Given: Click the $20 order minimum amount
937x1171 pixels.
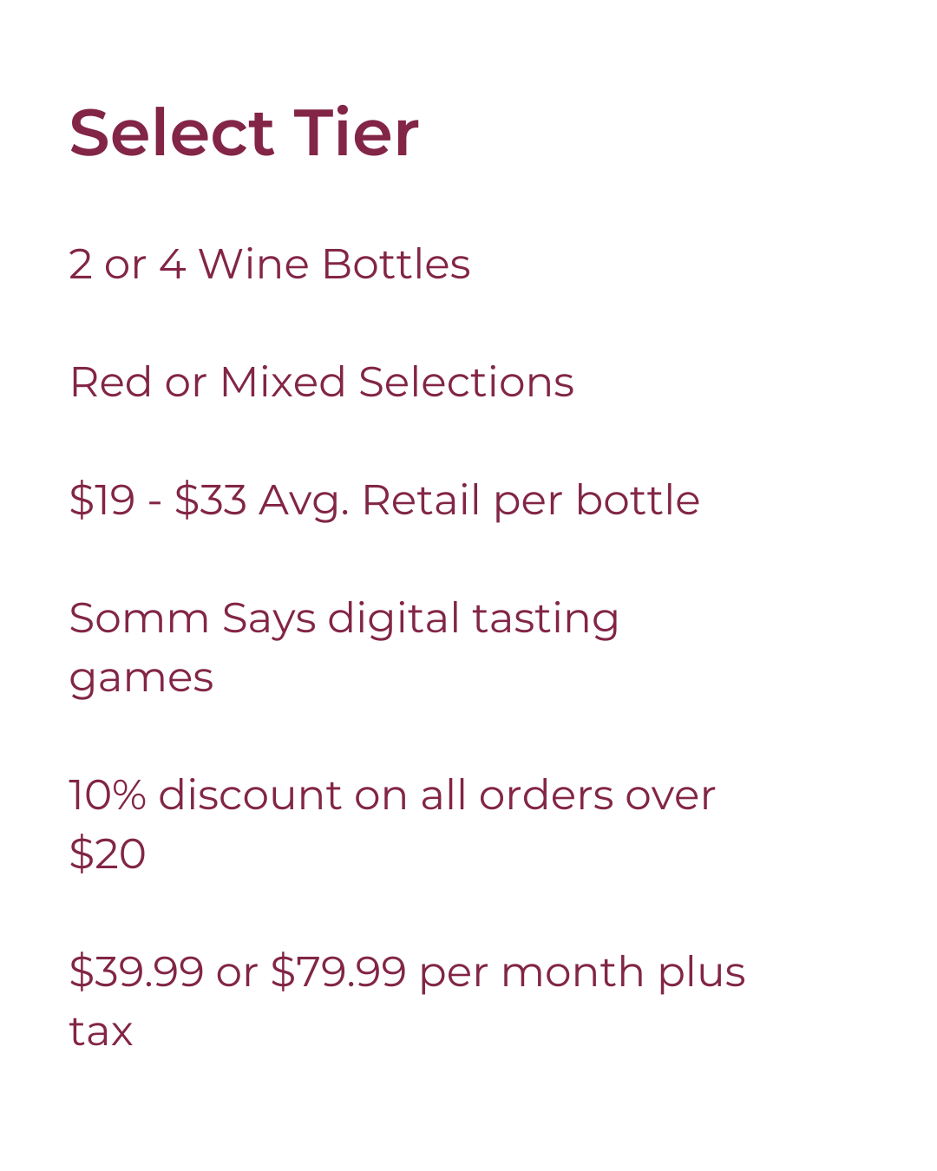Looking at the screenshot, I should [108, 854].
